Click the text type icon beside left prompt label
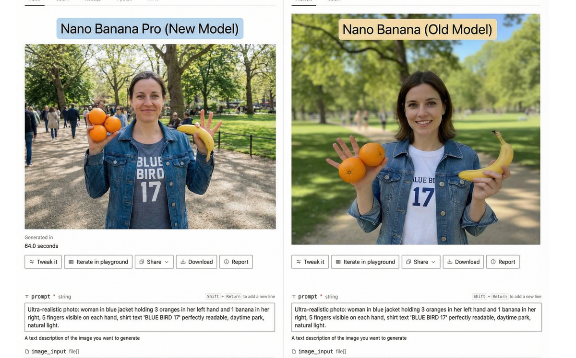This screenshot has height=358, width=576. tap(27, 297)
